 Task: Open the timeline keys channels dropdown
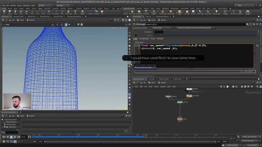pos(251,137)
